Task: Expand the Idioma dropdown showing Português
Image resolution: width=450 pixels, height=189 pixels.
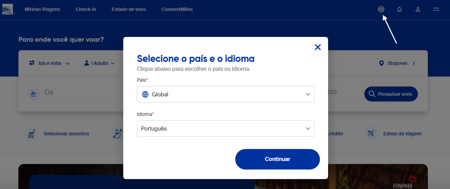Action: point(225,129)
